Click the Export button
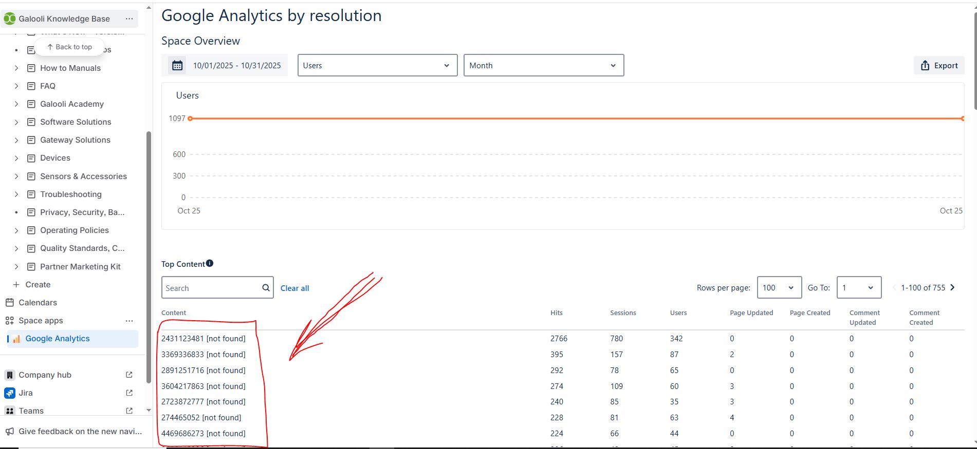This screenshot has width=977, height=449. pos(939,65)
